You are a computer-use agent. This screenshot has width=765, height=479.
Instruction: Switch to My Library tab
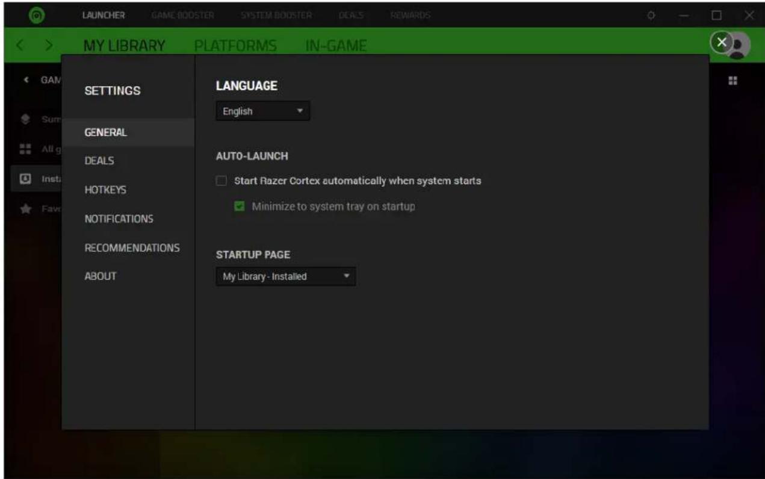click(x=124, y=45)
